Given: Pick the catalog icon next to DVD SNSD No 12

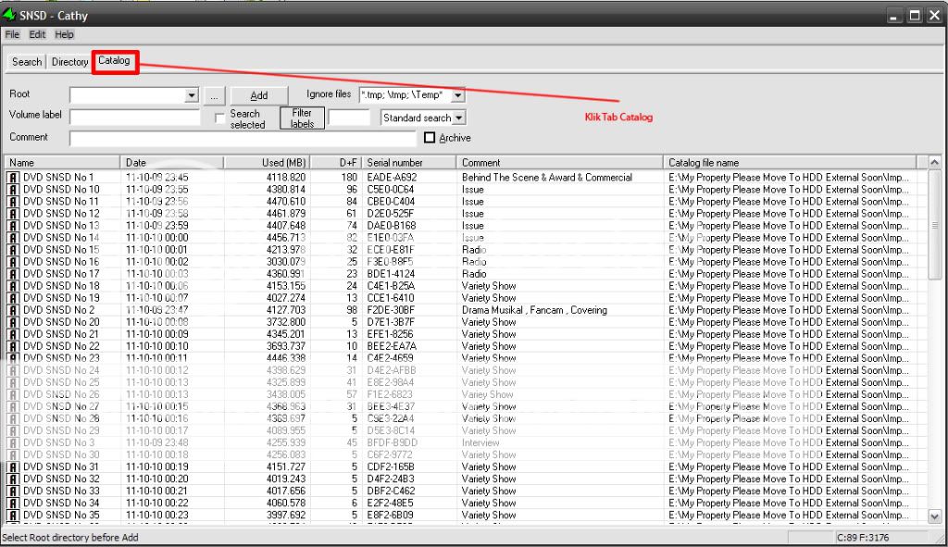Looking at the screenshot, I should [13, 214].
